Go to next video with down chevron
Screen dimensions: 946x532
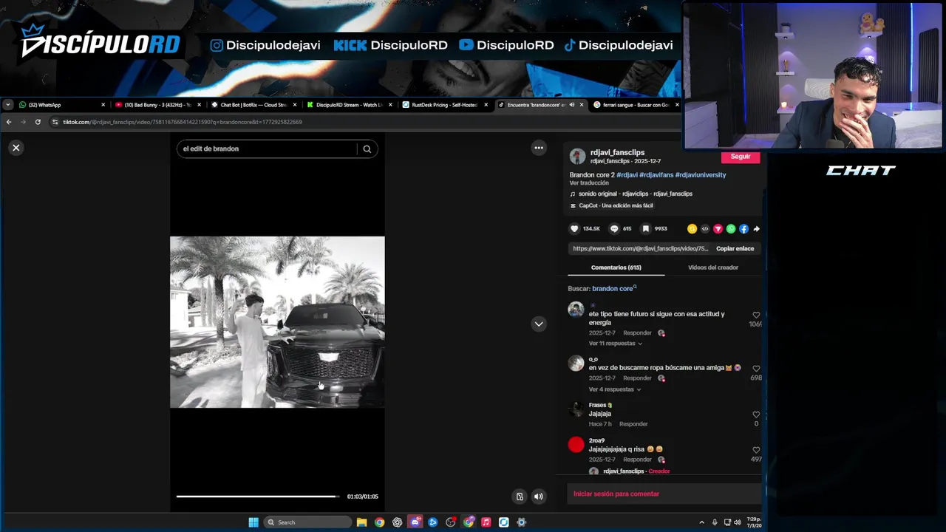pyautogui.click(x=539, y=324)
